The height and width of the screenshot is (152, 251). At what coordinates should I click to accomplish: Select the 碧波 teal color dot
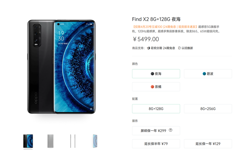click(204, 74)
